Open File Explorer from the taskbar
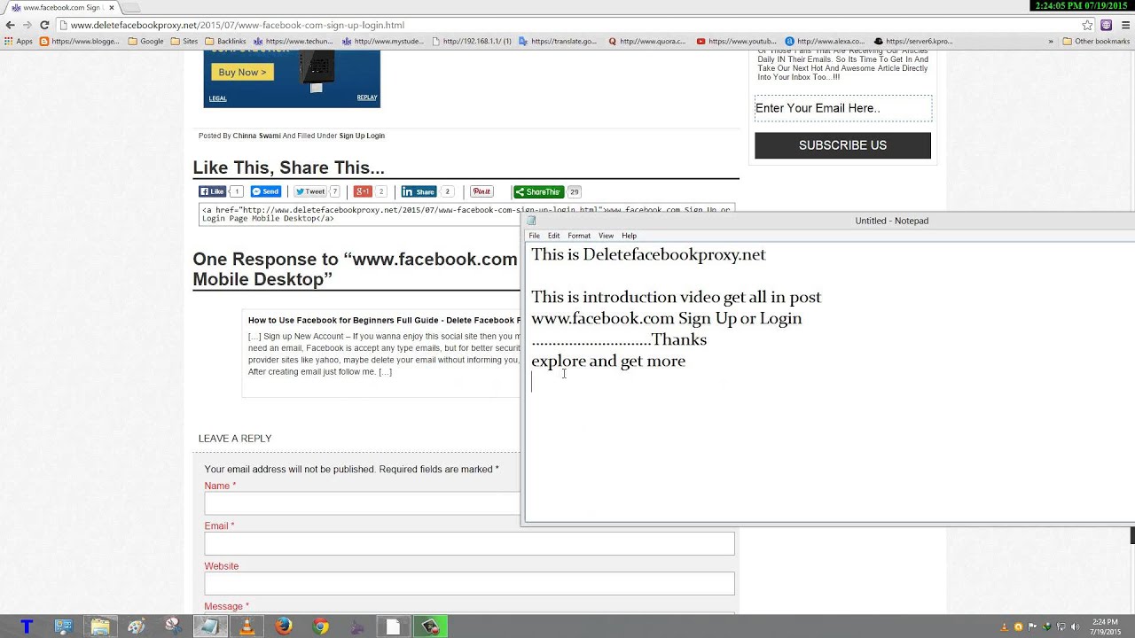 point(100,626)
